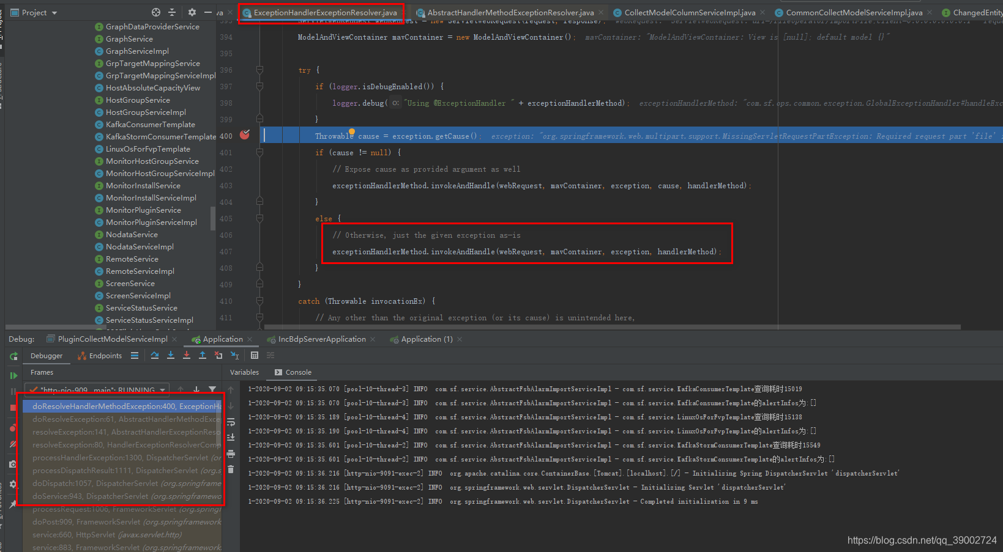The height and width of the screenshot is (552, 1003).
Task: Close AbstractHandlerMethodExceptionResolver.java tab
Action: (x=601, y=12)
